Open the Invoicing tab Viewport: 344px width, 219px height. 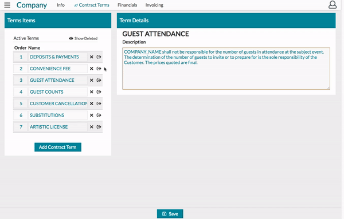pyautogui.click(x=154, y=5)
